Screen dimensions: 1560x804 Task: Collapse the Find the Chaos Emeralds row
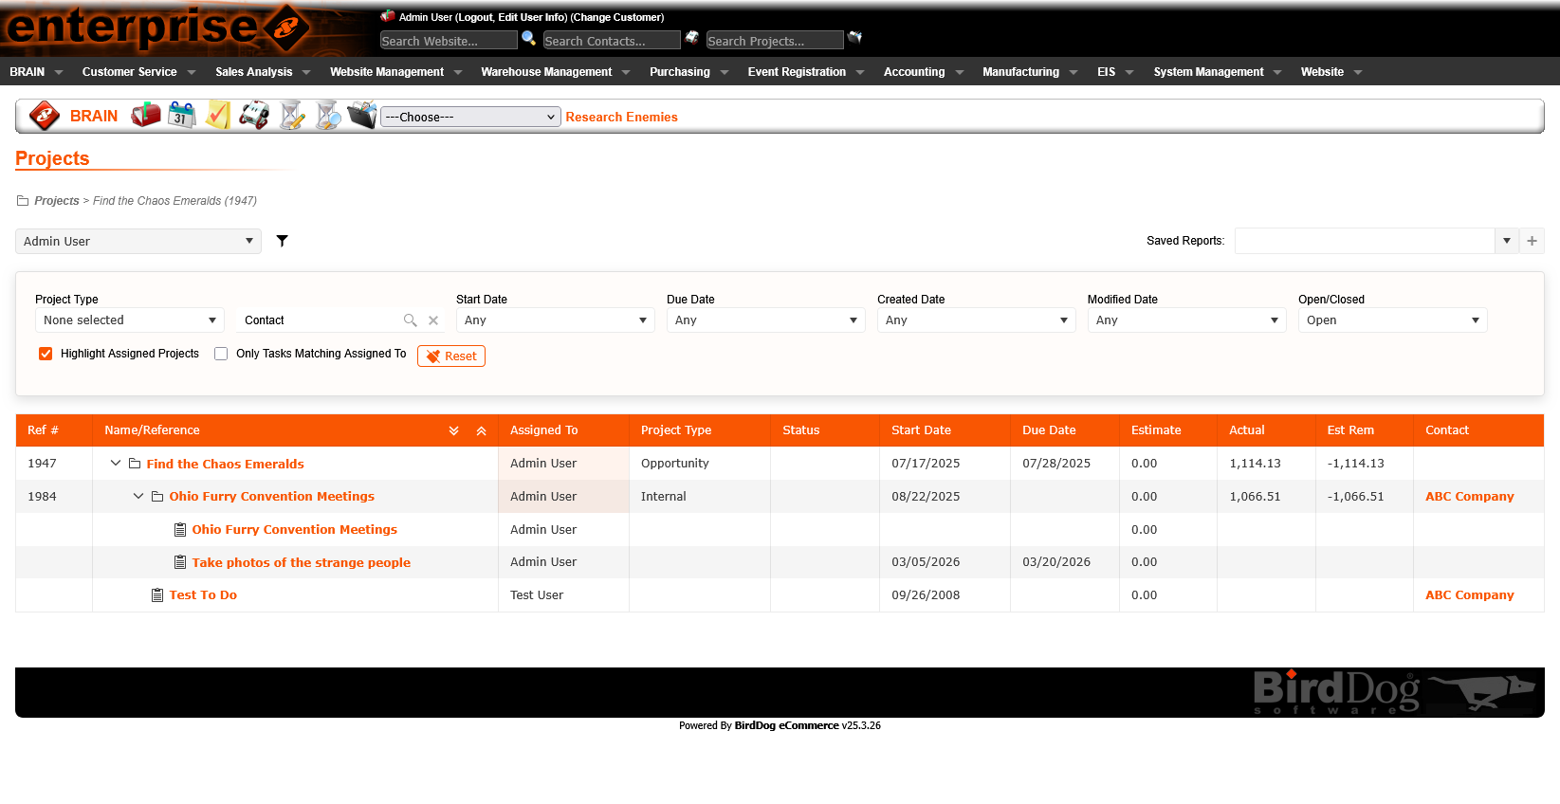pos(116,464)
